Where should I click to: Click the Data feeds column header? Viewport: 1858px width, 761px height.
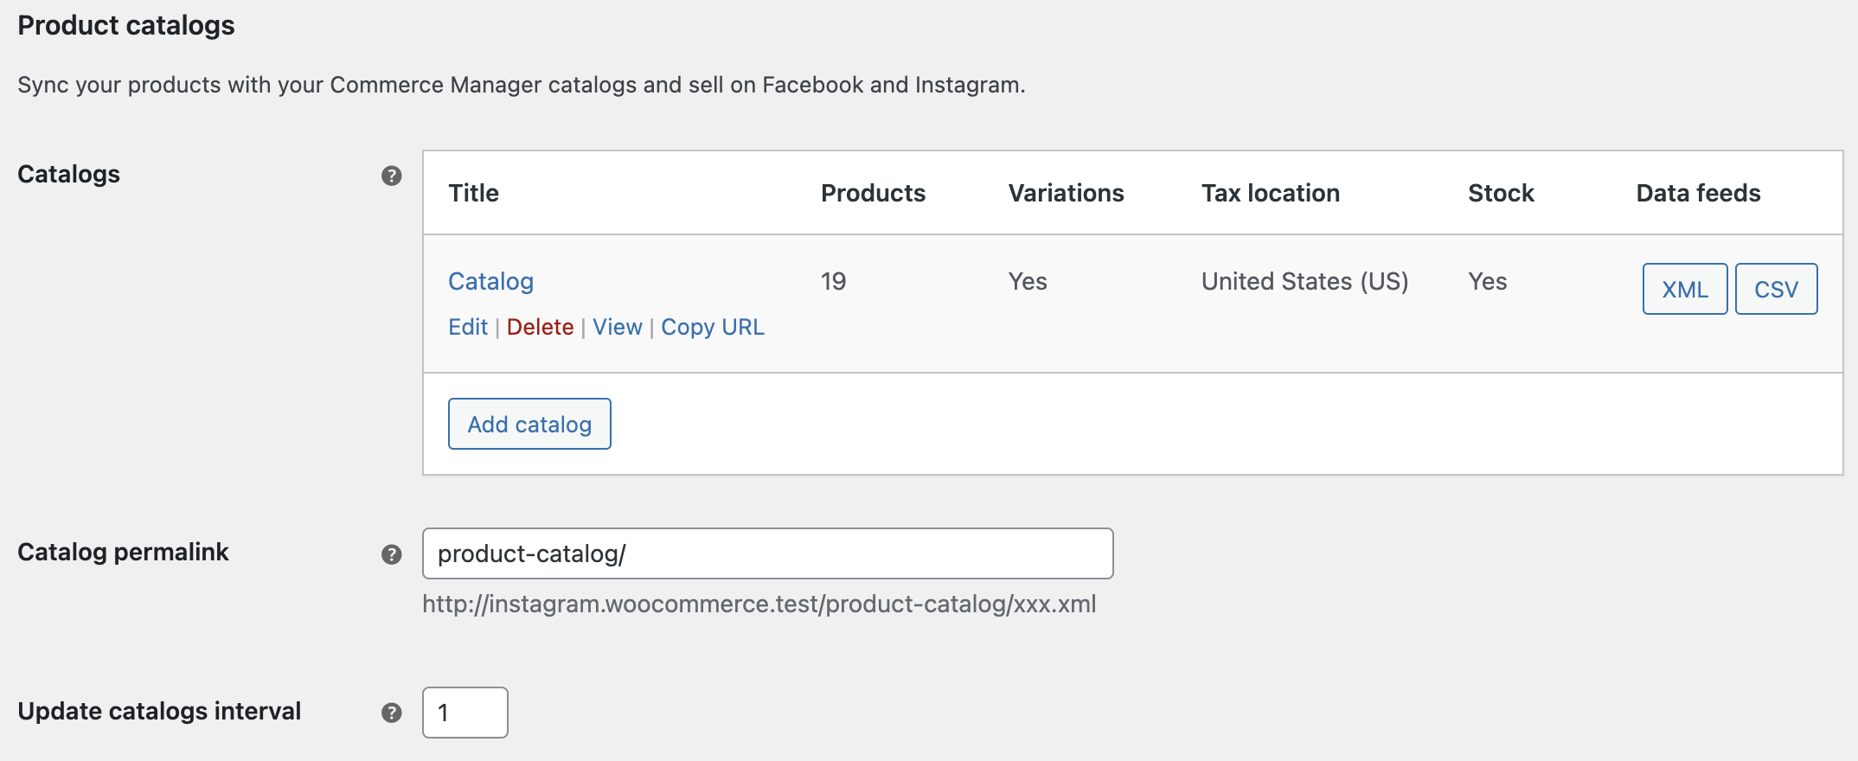[x=1698, y=193]
